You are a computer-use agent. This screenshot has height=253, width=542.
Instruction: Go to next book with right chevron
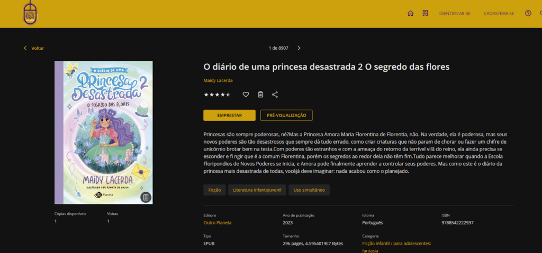pos(299,48)
